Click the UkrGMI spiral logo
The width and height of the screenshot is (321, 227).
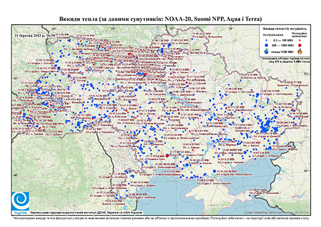[x=20, y=201]
